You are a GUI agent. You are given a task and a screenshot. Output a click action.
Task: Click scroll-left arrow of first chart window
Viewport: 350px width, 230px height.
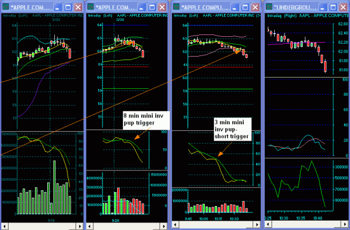coord(5,226)
